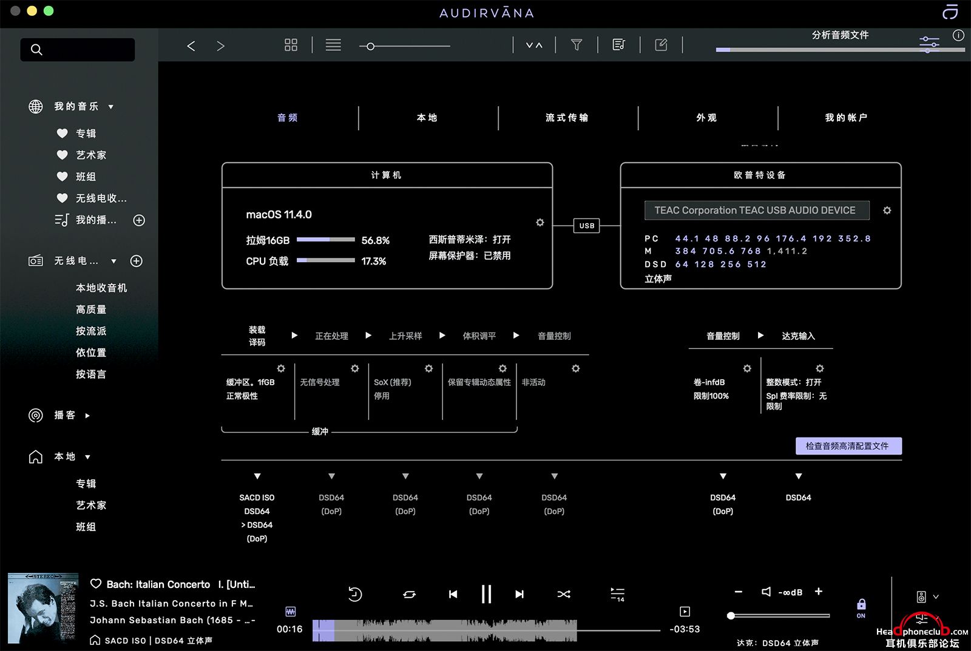Open the play queue icon
Image resolution: width=971 pixels, height=651 pixels.
(x=617, y=595)
